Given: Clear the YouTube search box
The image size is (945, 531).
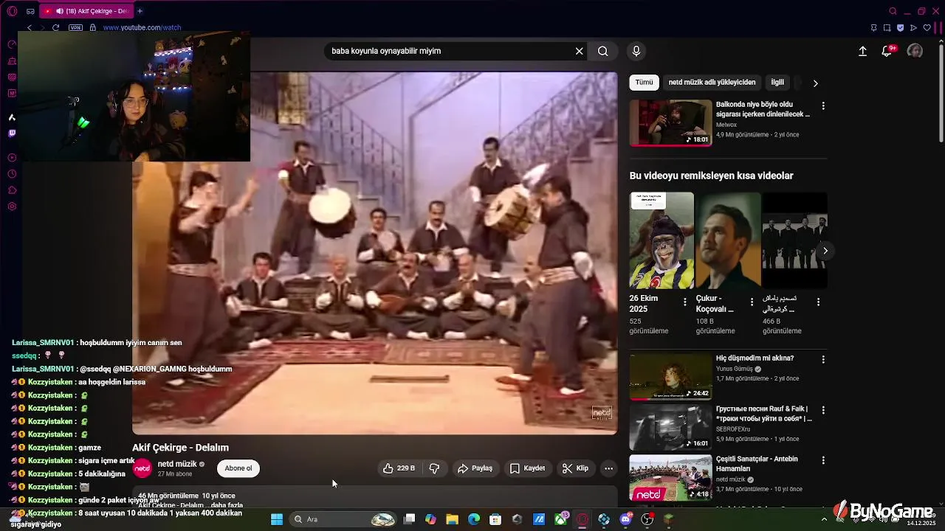Looking at the screenshot, I should tap(580, 51).
